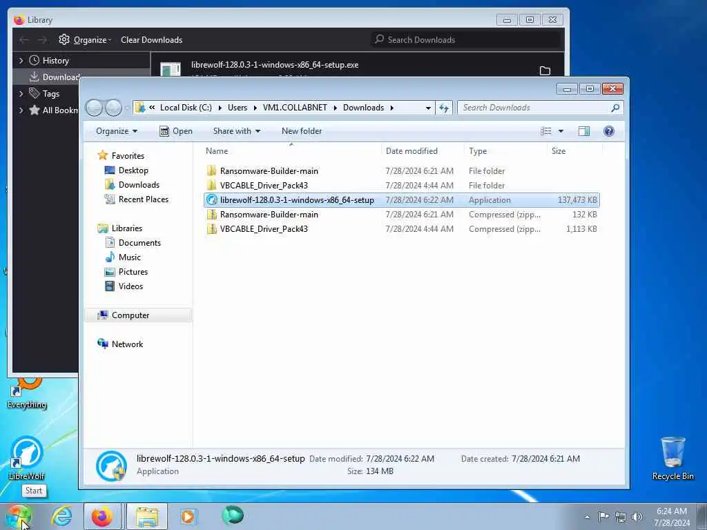Change the view with the views icon

point(546,131)
